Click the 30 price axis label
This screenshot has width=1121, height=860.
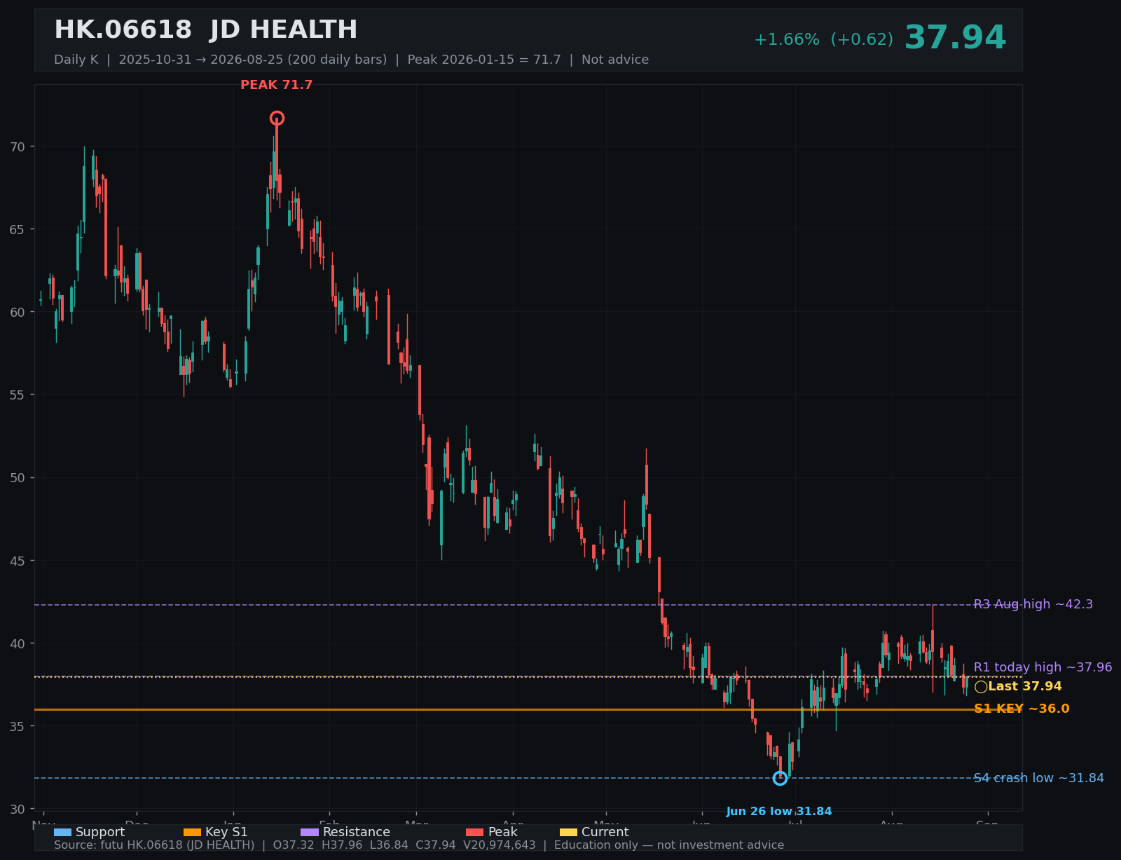(x=18, y=809)
